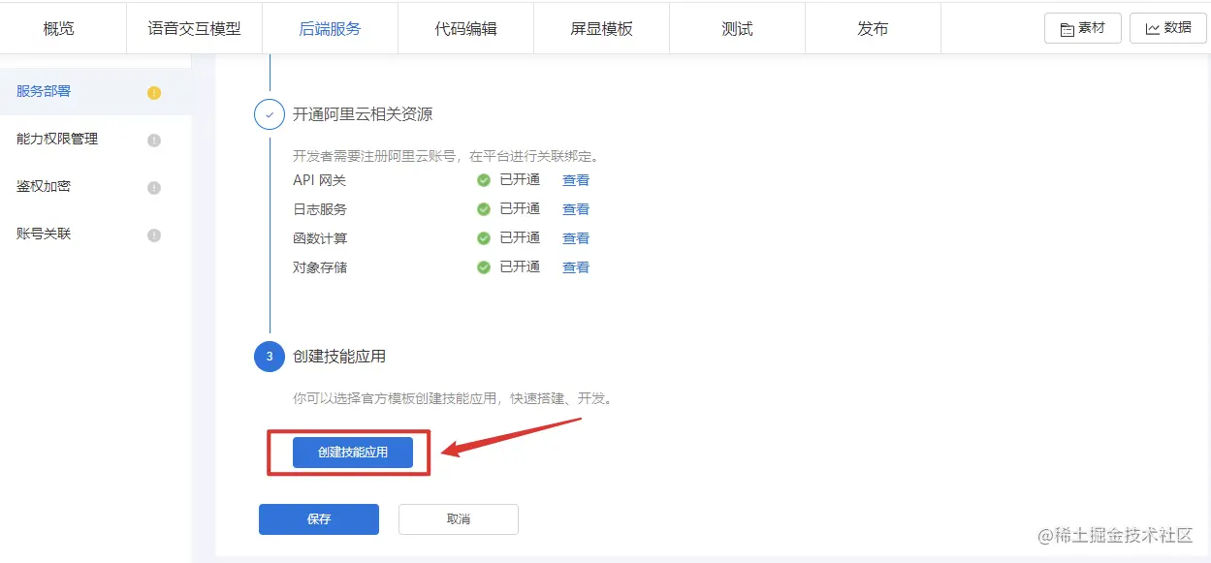Click the 创建技能应用 step heading

tap(339, 357)
